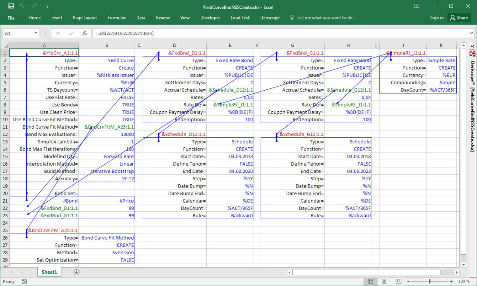Select Page Break Preview icon in status bar
This screenshot has height=286, width=477.
(398, 281)
